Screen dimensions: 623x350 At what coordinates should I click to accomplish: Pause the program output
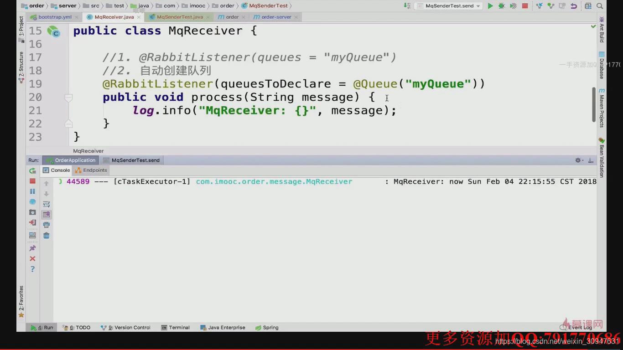point(32,191)
